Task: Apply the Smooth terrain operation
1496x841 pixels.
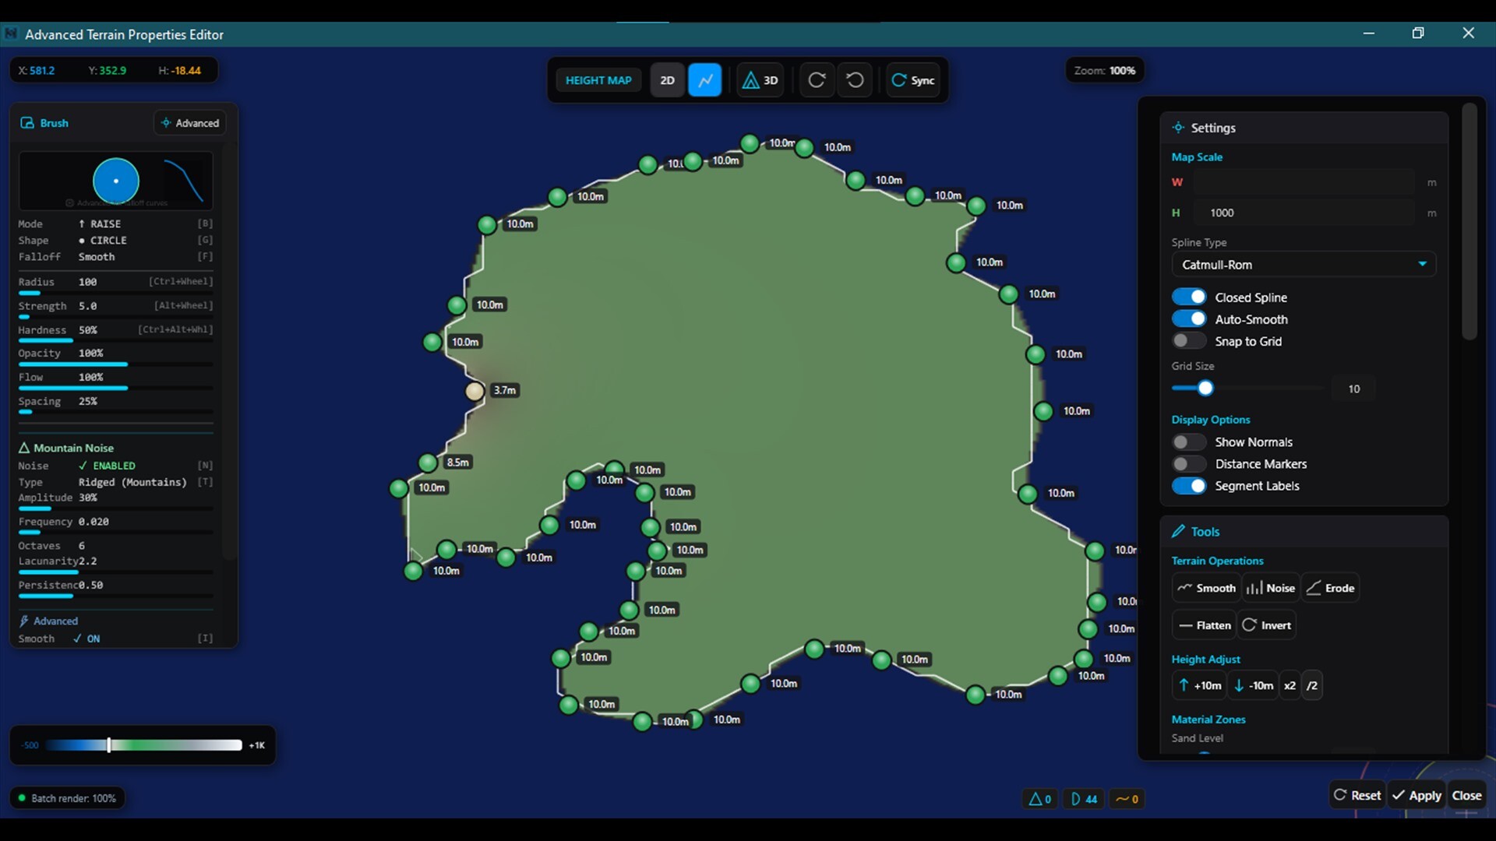Action: 1206,588
